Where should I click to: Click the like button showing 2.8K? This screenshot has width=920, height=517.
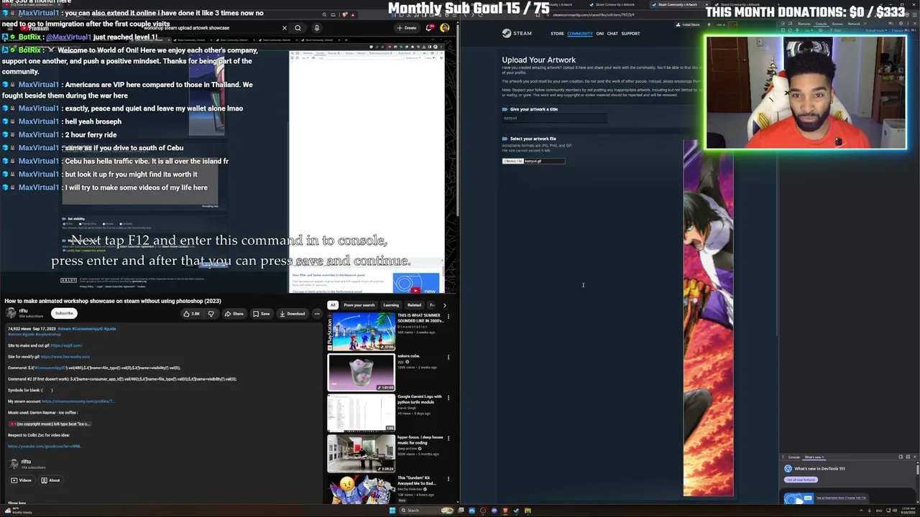193,314
